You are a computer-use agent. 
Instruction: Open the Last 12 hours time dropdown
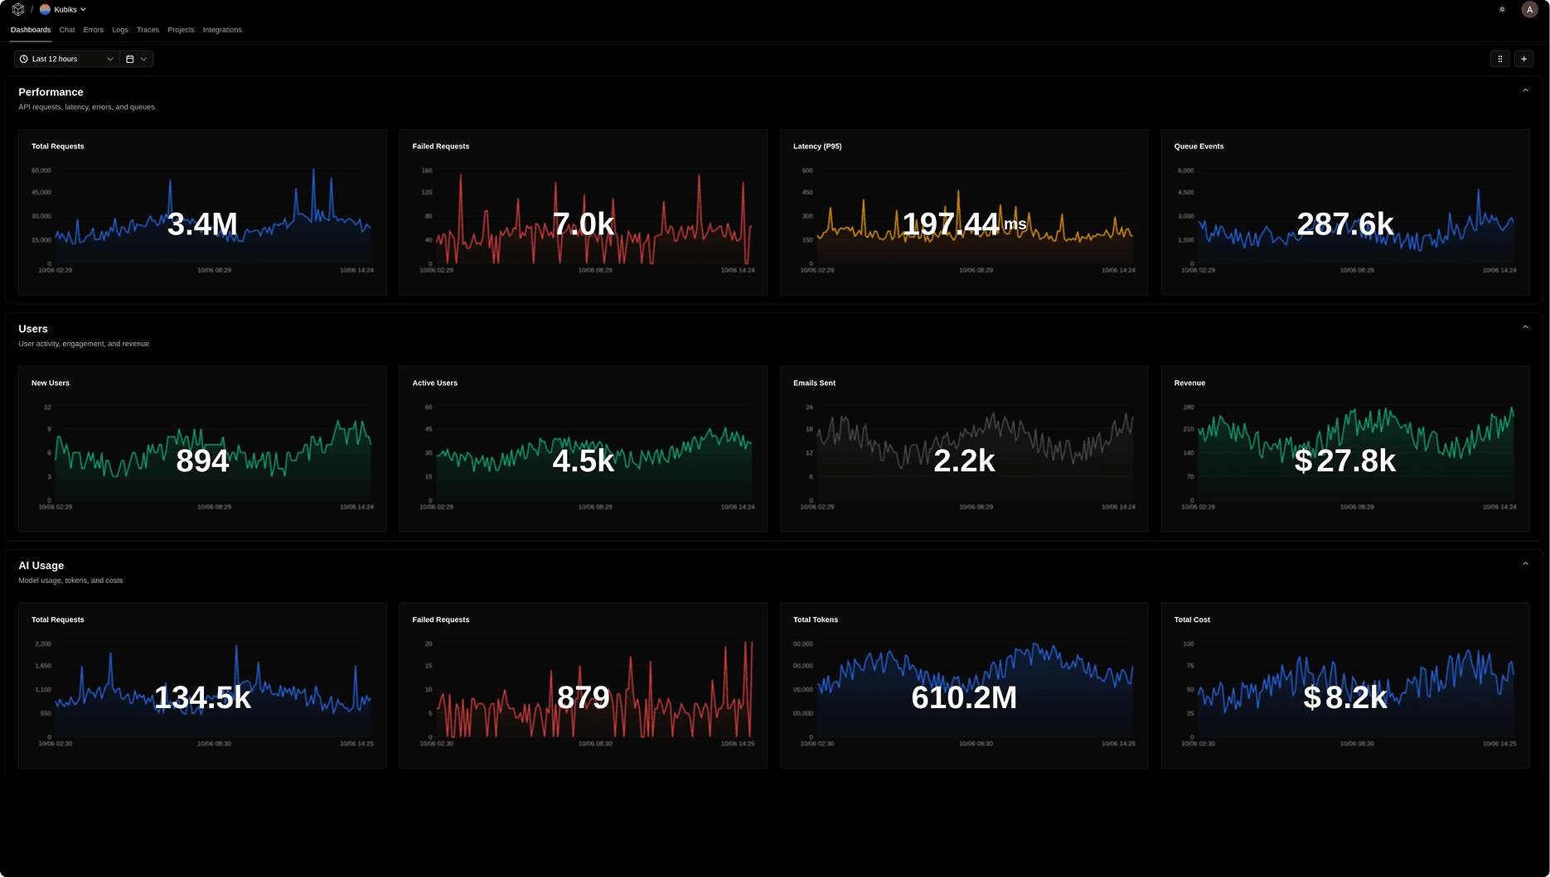click(x=66, y=59)
